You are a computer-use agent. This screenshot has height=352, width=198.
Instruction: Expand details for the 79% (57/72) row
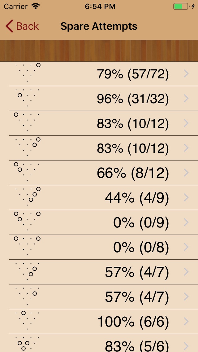186,74
